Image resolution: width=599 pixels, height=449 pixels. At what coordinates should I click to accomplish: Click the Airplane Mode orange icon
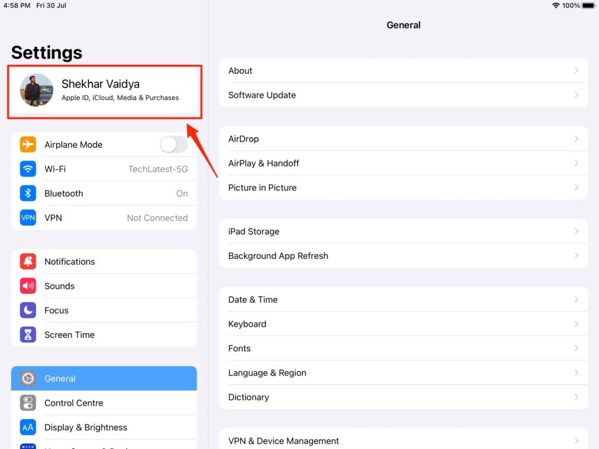pyautogui.click(x=28, y=144)
